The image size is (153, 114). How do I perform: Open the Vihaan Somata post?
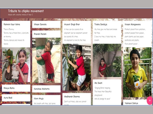pos(46,24)
